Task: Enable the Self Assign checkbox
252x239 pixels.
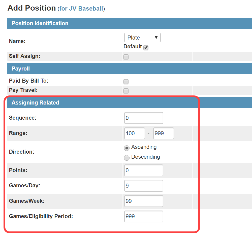Action: tap(126, 57)
